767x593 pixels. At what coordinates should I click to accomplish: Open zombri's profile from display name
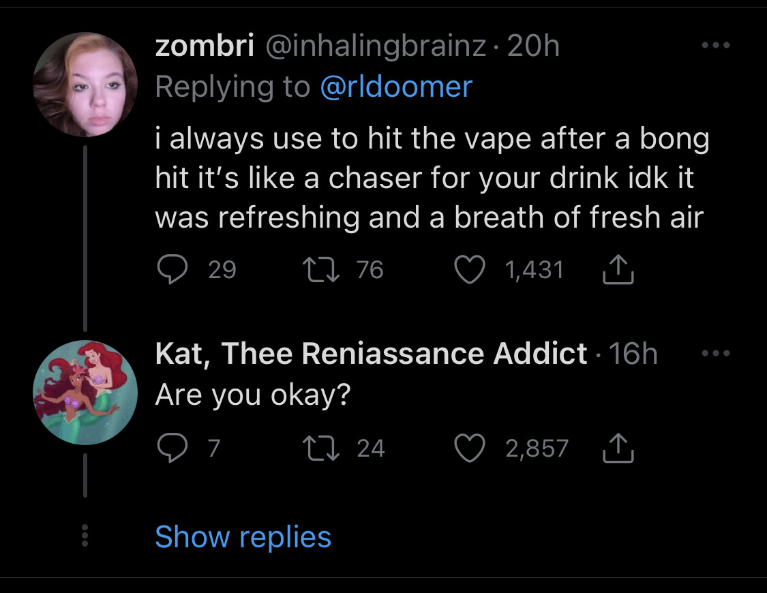point(205,46)
